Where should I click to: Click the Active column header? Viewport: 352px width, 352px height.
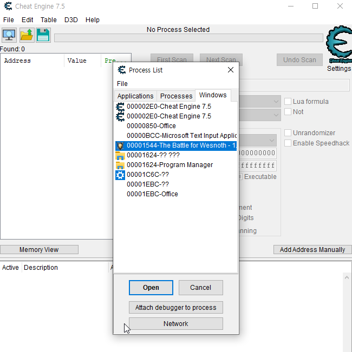[x=11, y=268]
